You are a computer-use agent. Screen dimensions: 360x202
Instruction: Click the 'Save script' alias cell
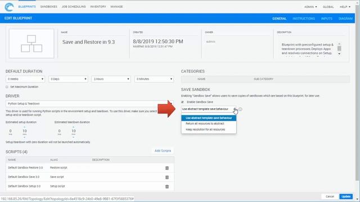tap(57, 177)
